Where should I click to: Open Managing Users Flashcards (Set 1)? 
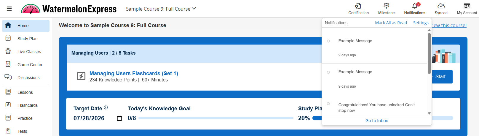tap(134, 73)
